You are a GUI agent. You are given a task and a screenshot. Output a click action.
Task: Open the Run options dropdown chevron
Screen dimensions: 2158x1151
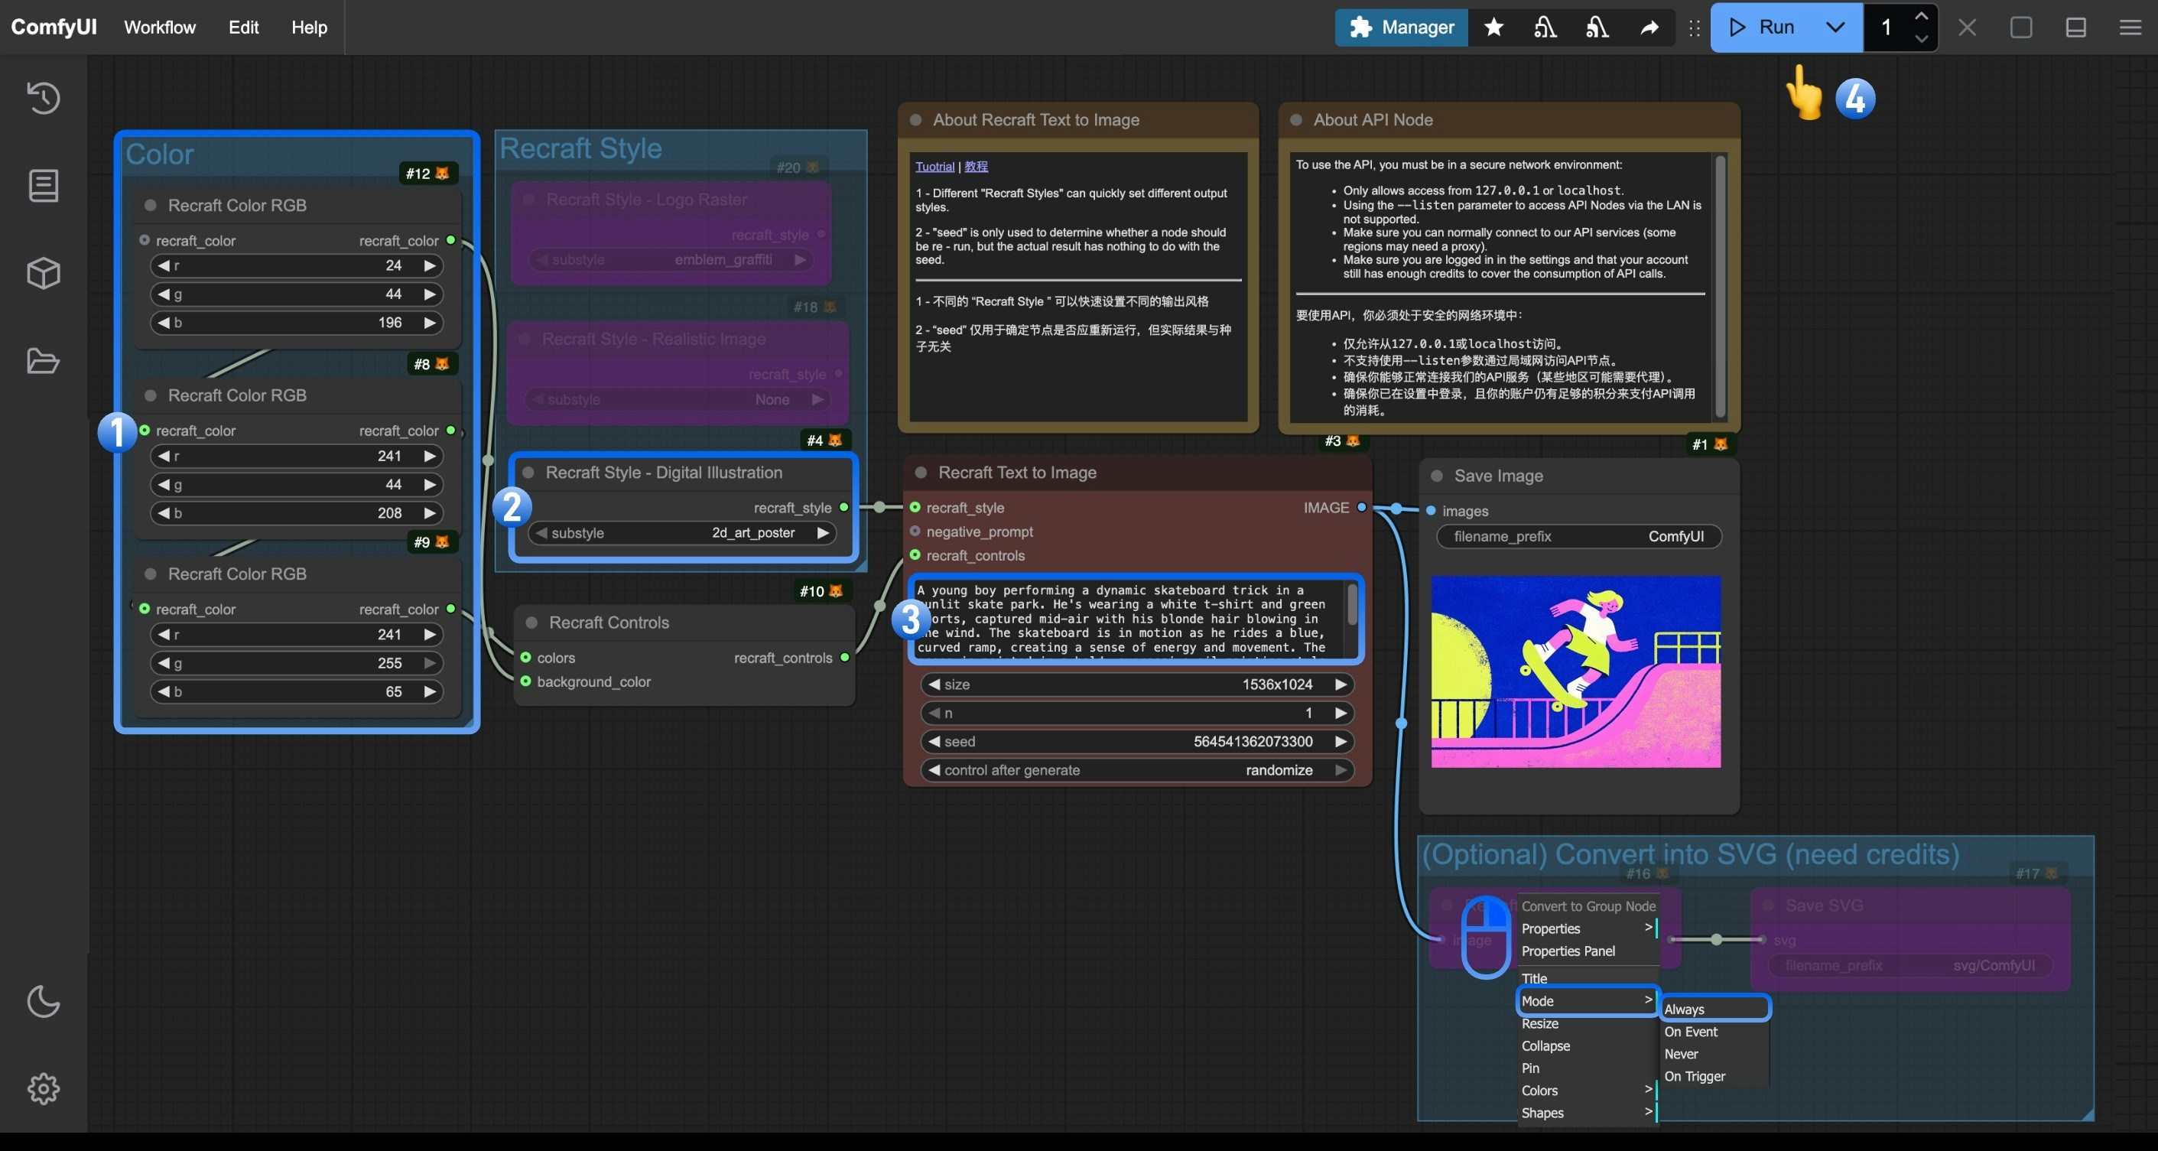click(1835, 28)
